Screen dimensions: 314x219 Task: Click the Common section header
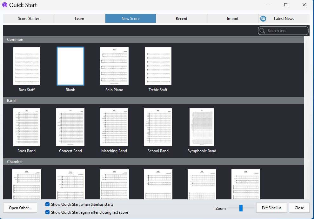[154, 40]
